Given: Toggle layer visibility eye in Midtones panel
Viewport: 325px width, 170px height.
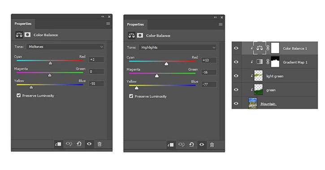Looking at the screenshot, I should (89, 144).
